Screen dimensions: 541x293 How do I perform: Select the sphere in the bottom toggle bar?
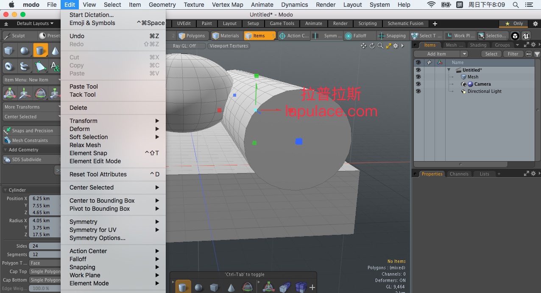[x=199, y=287]
